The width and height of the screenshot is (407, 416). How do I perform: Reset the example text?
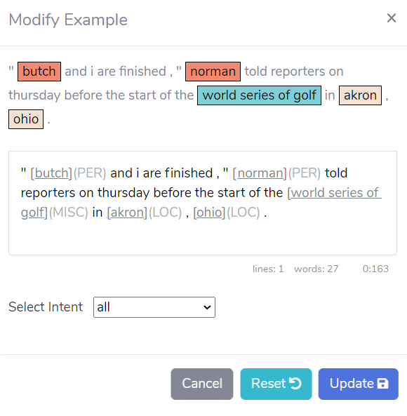pos(276,384)
